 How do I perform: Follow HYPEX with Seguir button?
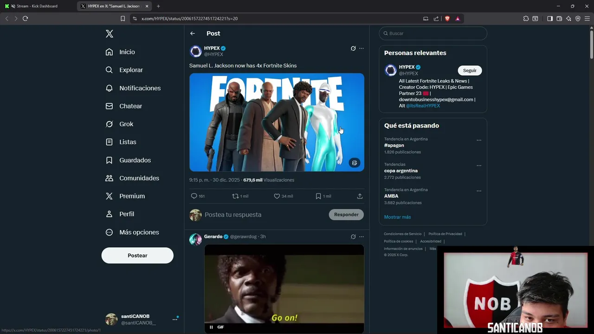[470, 71]
